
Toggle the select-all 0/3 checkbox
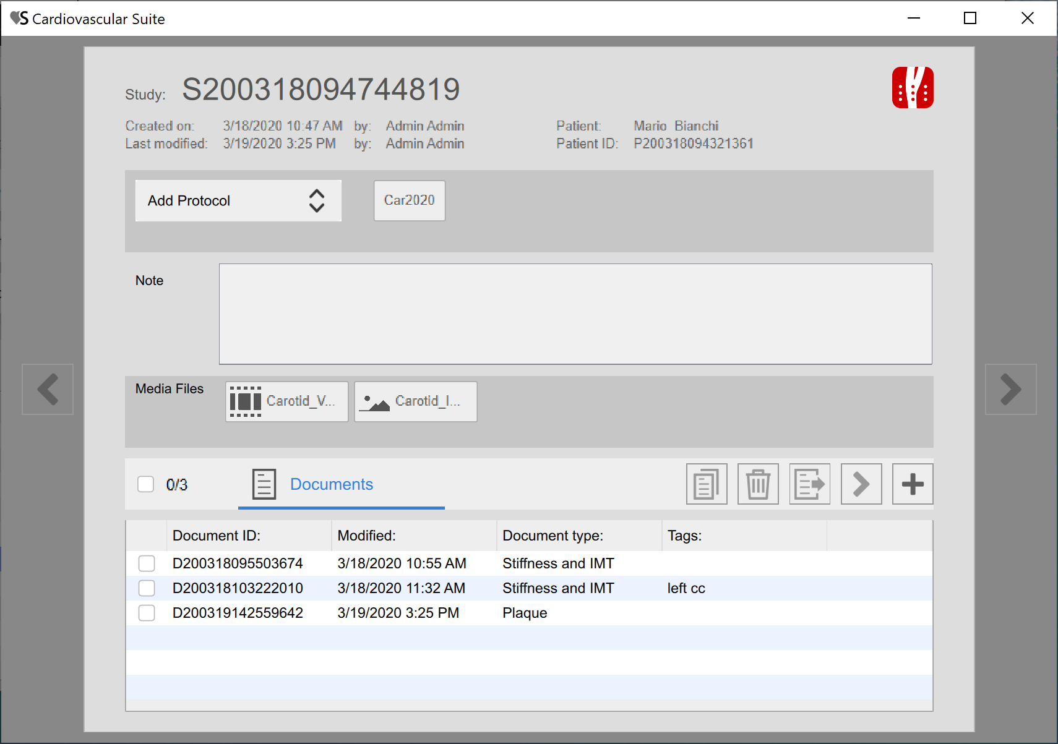pos(146,484)
